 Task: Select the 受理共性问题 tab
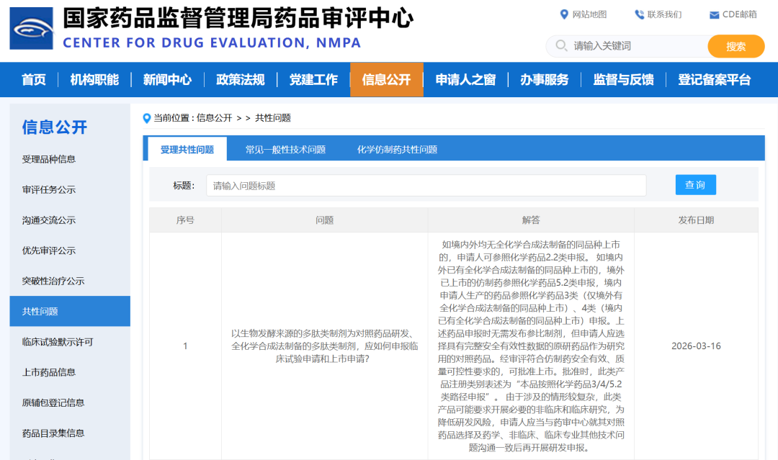click(187, 150)
